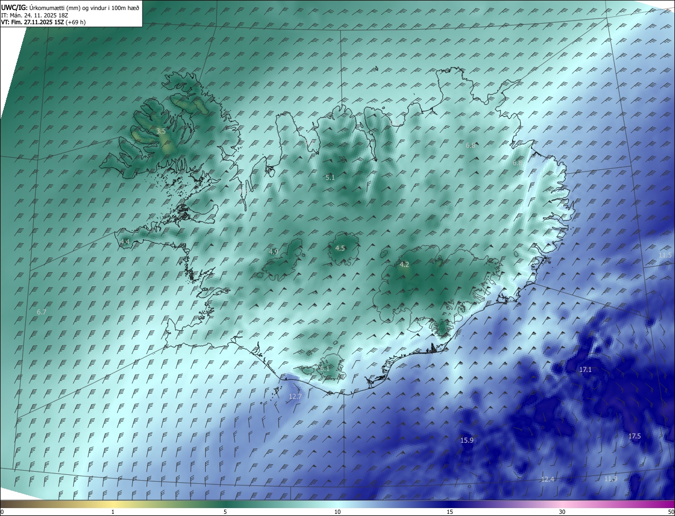The height and width of the screenshot is (516, 675).
Task: Click the 6.1 value over the southern glacier
Action: click(325, 369)
